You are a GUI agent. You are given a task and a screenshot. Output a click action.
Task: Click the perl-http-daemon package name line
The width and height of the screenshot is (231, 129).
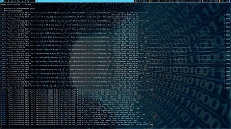(x=15, y=72)
